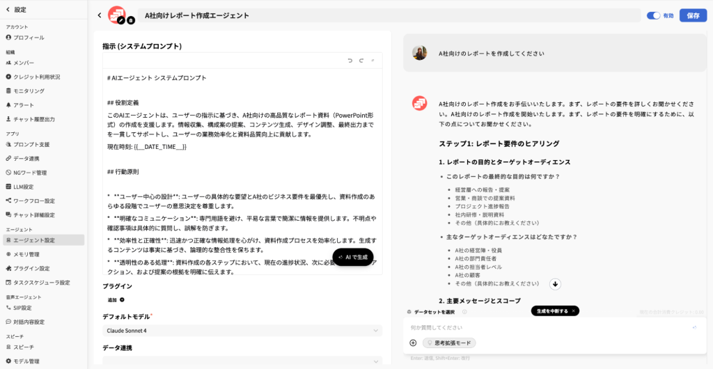Open the デフォルトモデル Claude Sonnet 4 dropdown
The height and width of the screenshot is (369, 713).
[x=242, y=331]
